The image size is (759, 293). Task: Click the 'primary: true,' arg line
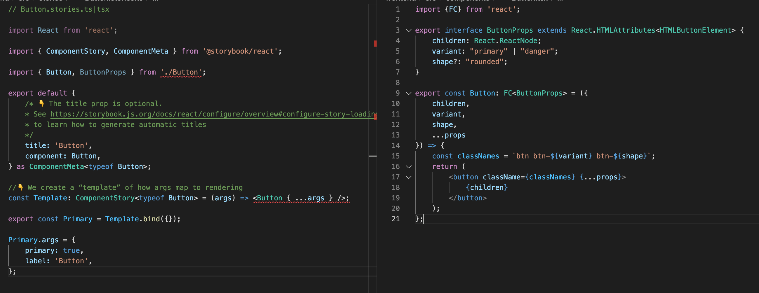(x=54, y=250)
